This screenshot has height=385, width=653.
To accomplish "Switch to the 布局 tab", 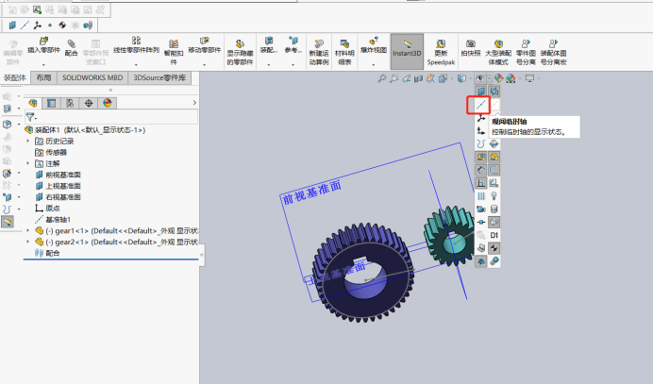I will coord(43,78).
